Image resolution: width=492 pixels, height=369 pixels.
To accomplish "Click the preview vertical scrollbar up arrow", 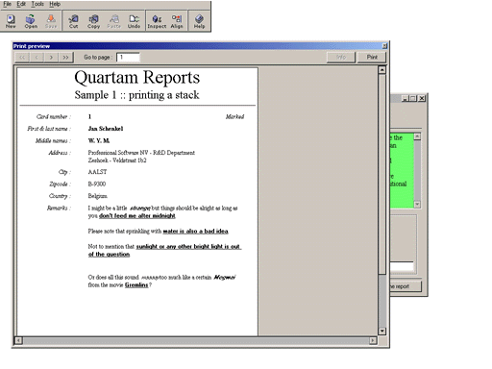I will tap(381, 69).
